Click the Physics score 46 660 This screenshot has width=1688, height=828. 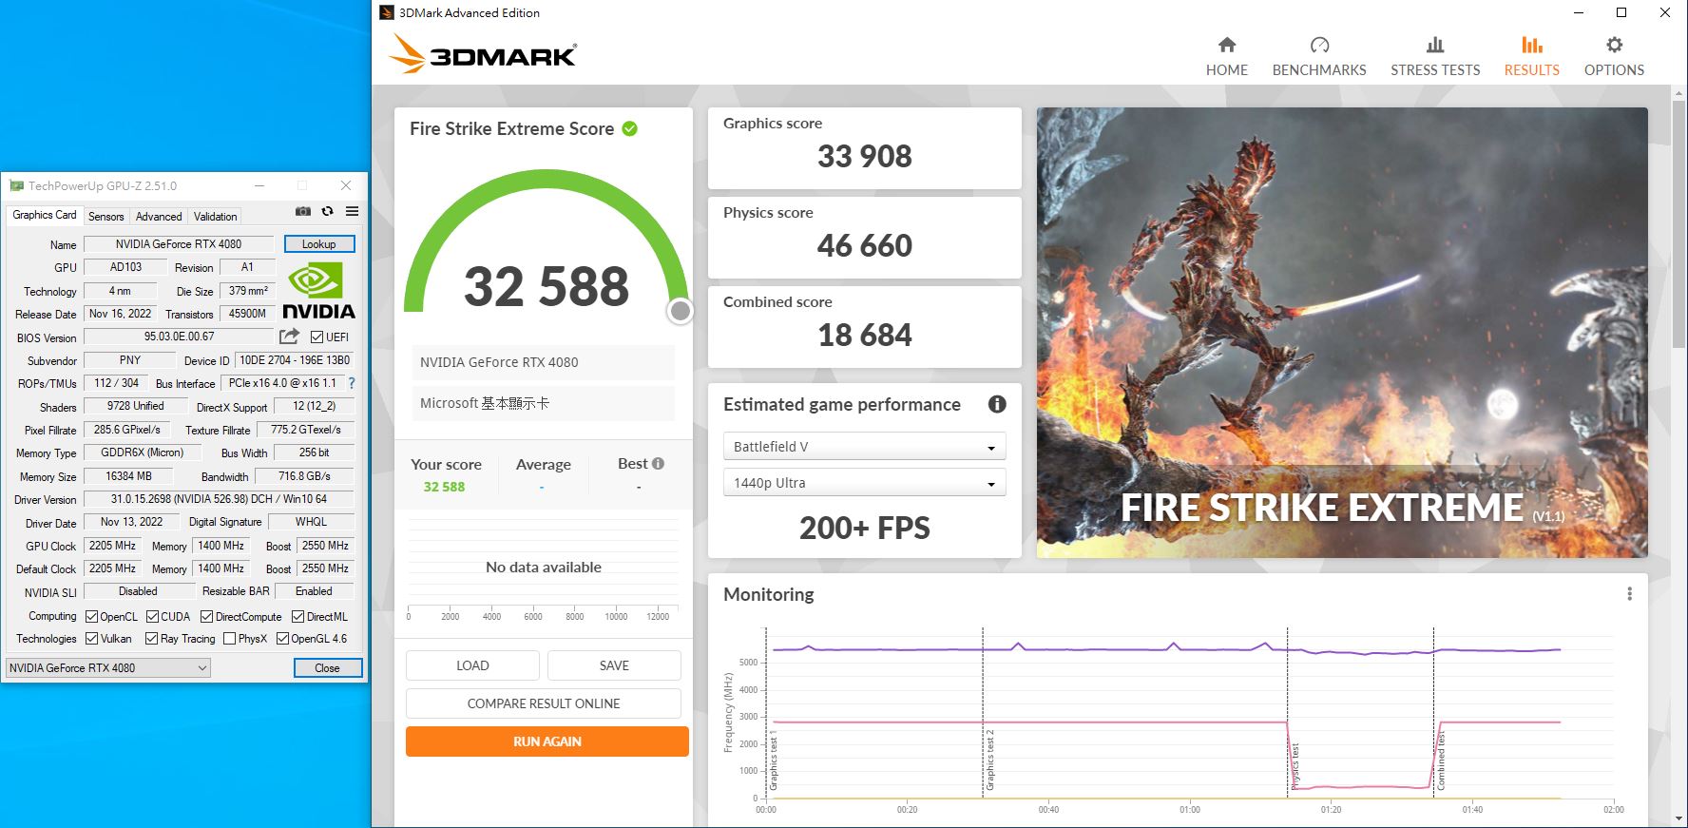coord(864,245)
